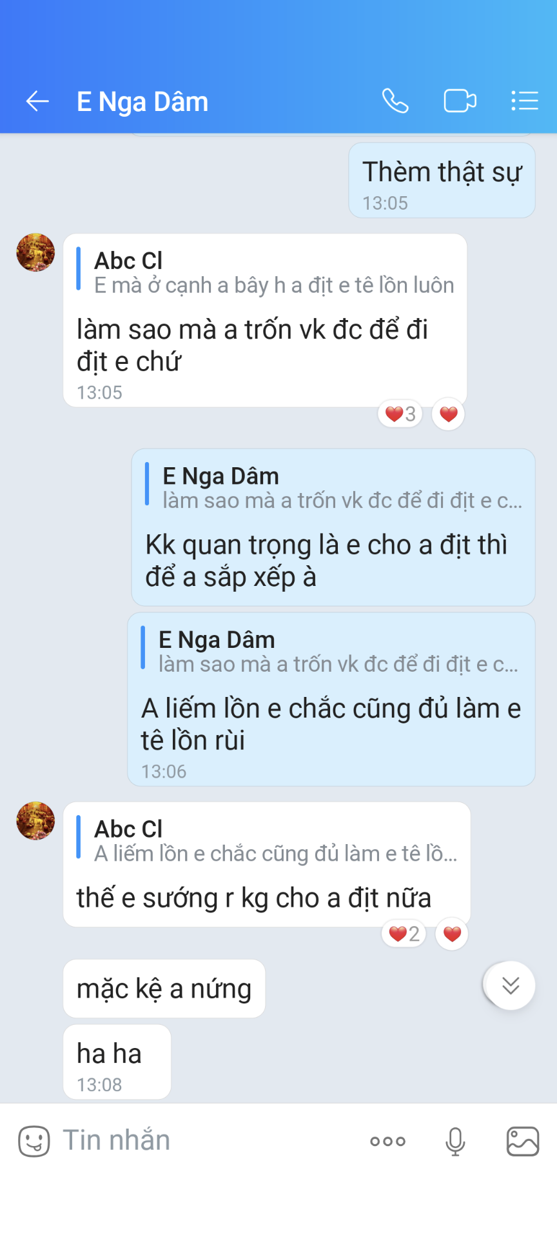Open the contact profile from header name
The height and width of the screenshot is (1239, 557).
(142, 101)
